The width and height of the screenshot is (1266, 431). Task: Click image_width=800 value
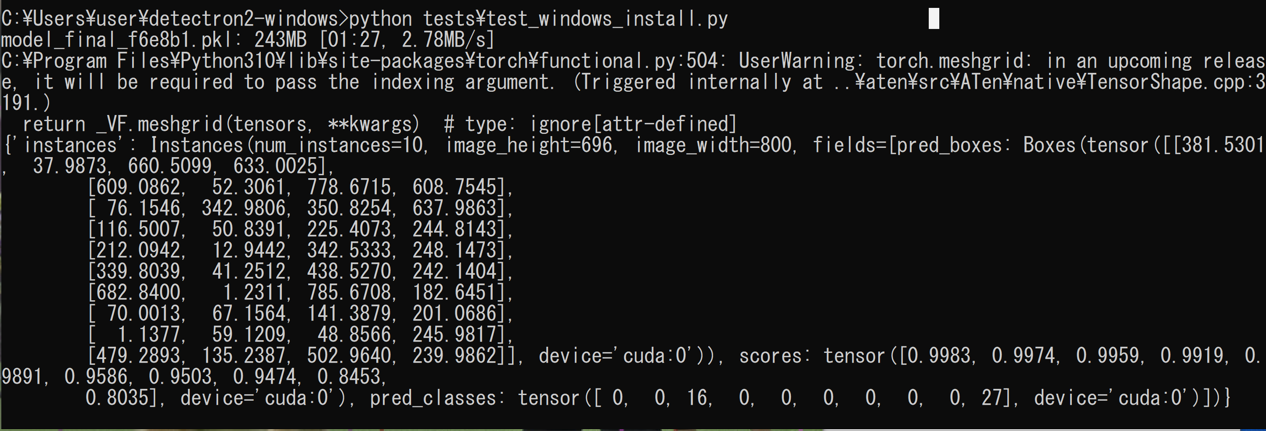714,145
